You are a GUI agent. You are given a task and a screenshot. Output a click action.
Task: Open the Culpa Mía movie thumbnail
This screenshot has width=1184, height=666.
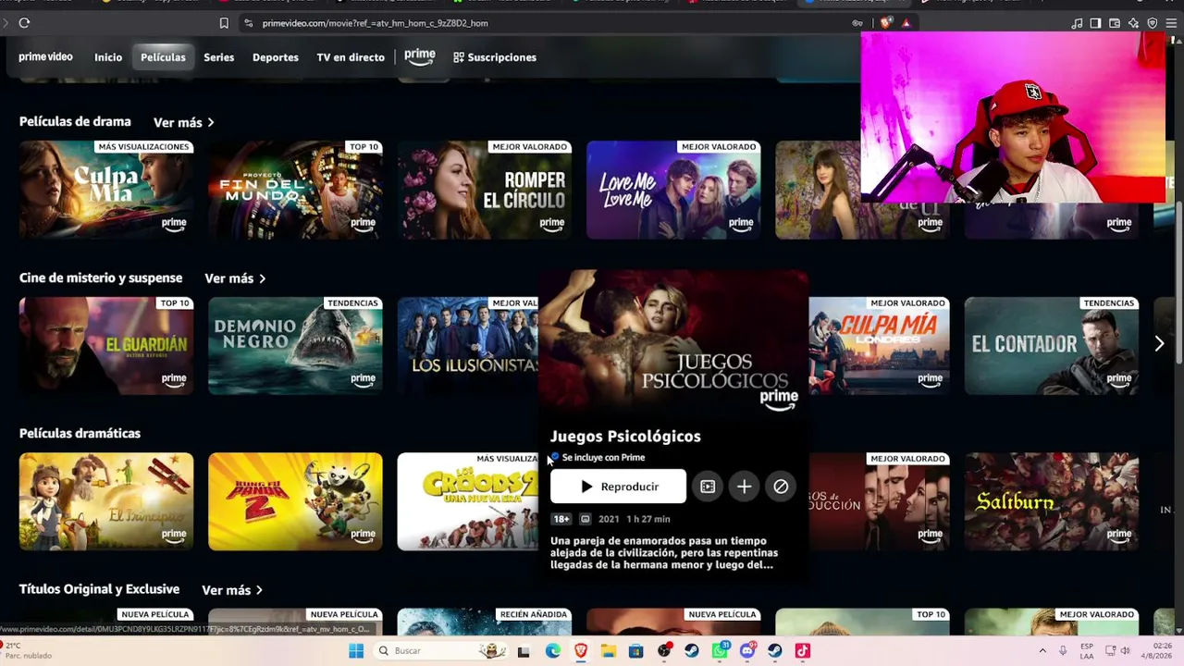pyautogui.click(x=106, y=190)
